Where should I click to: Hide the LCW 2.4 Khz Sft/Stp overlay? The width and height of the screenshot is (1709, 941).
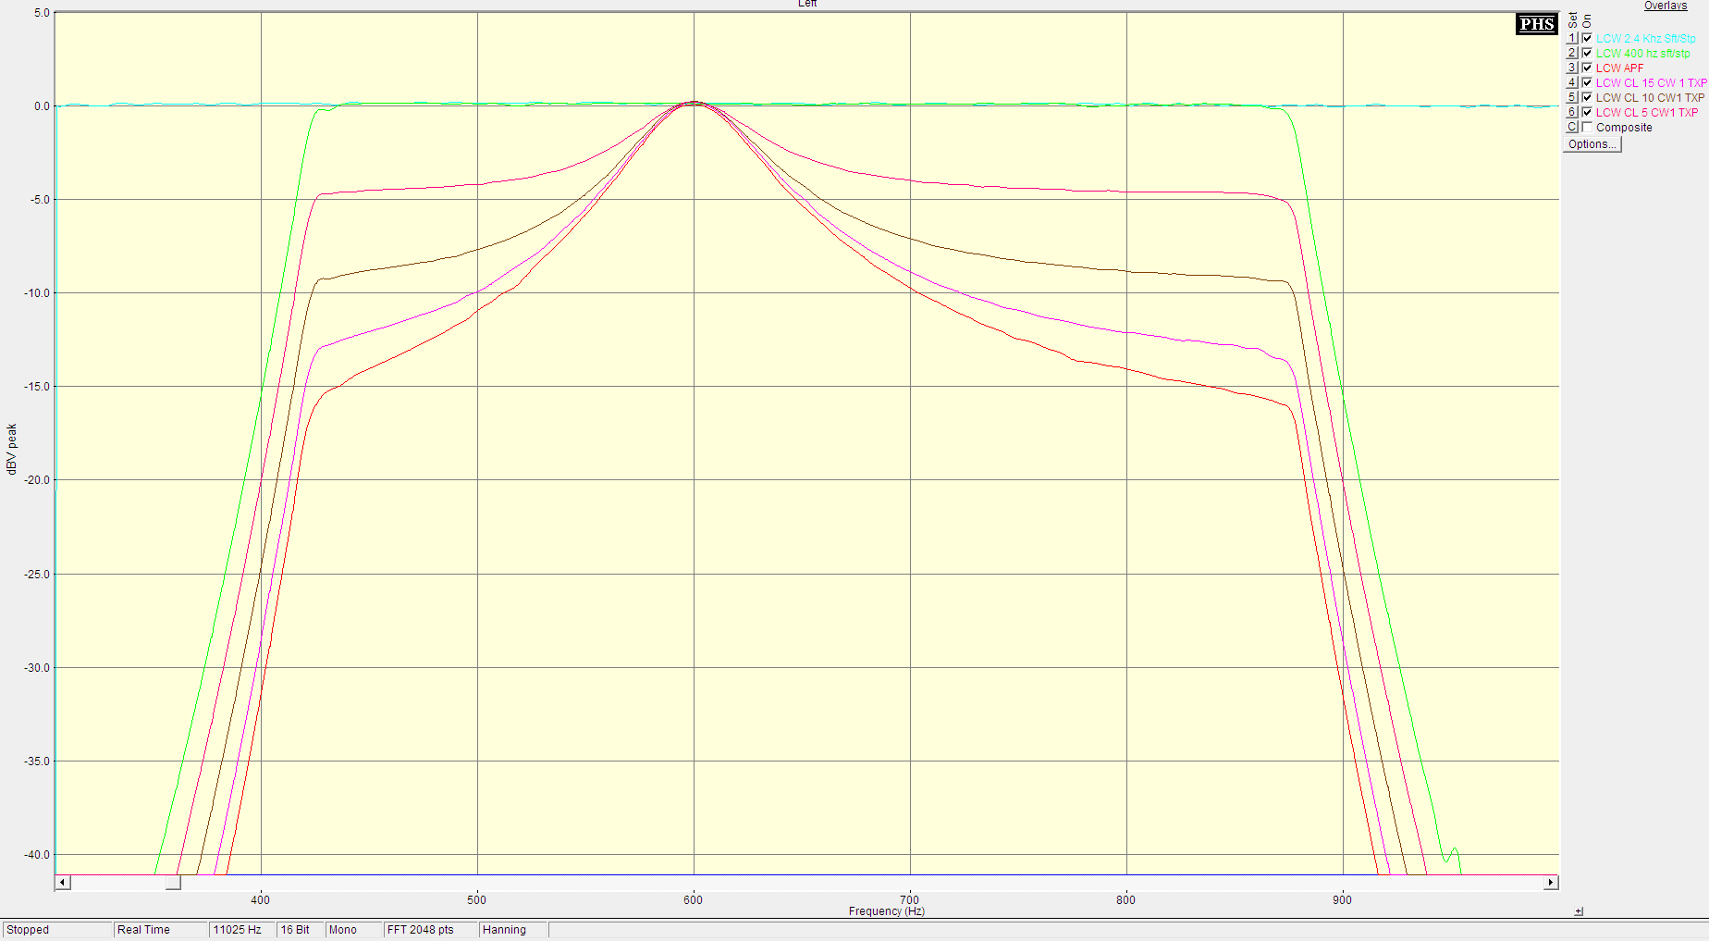tap(1587, 39)
